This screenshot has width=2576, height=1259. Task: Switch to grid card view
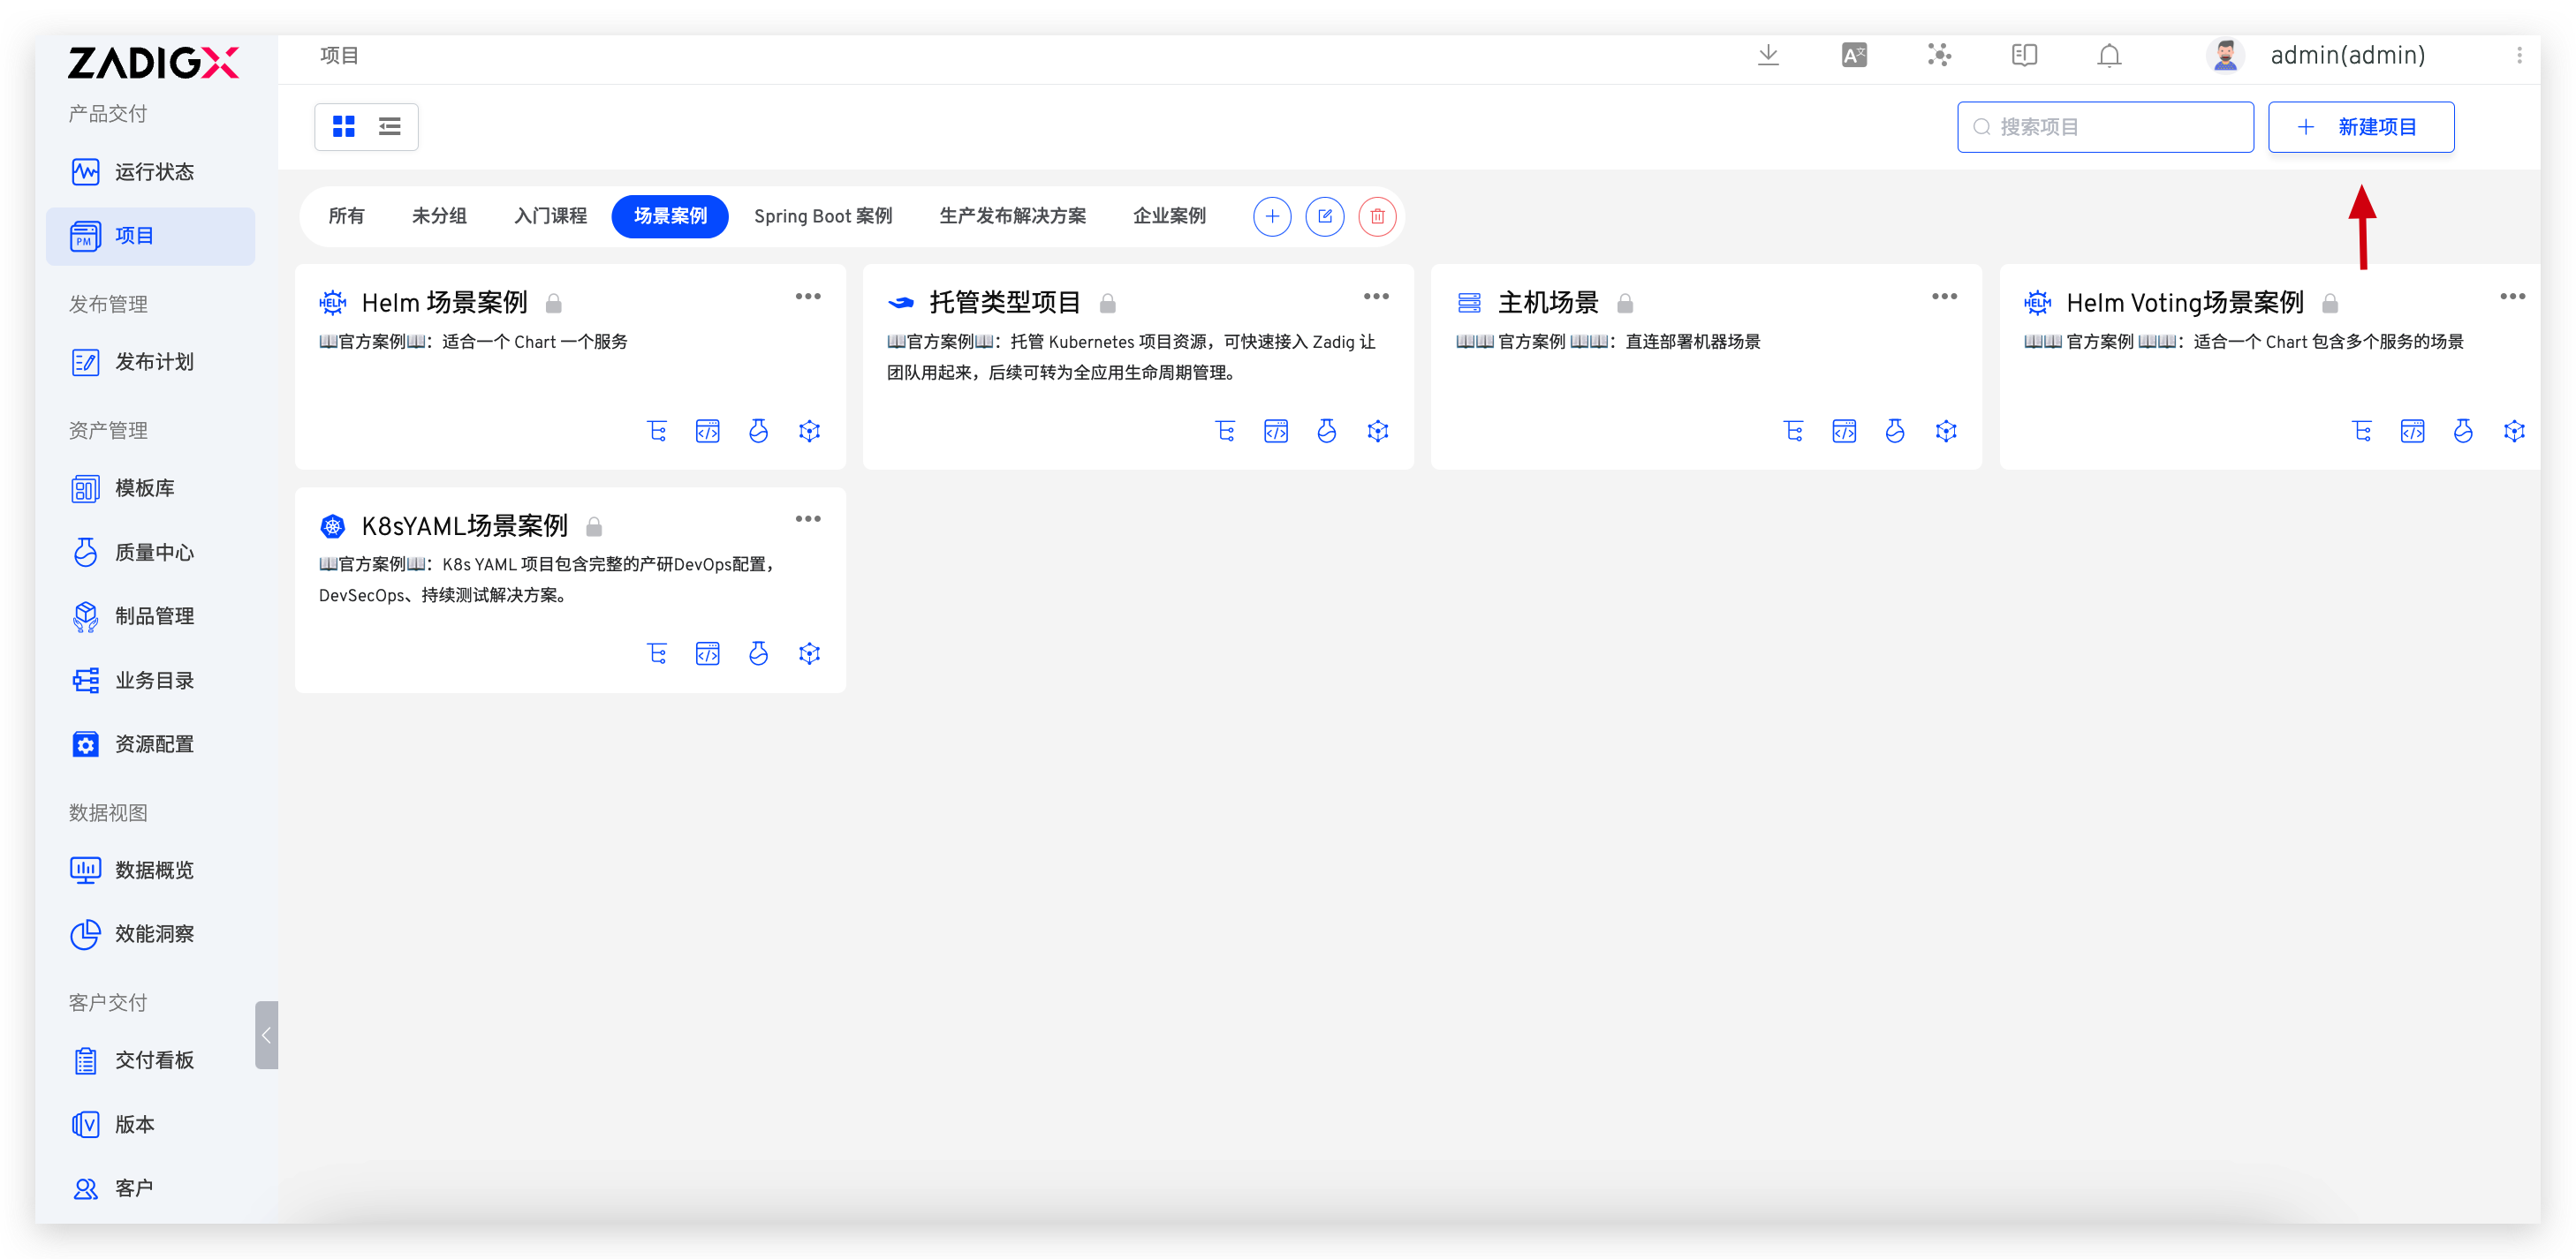click(x=343, y=126)
